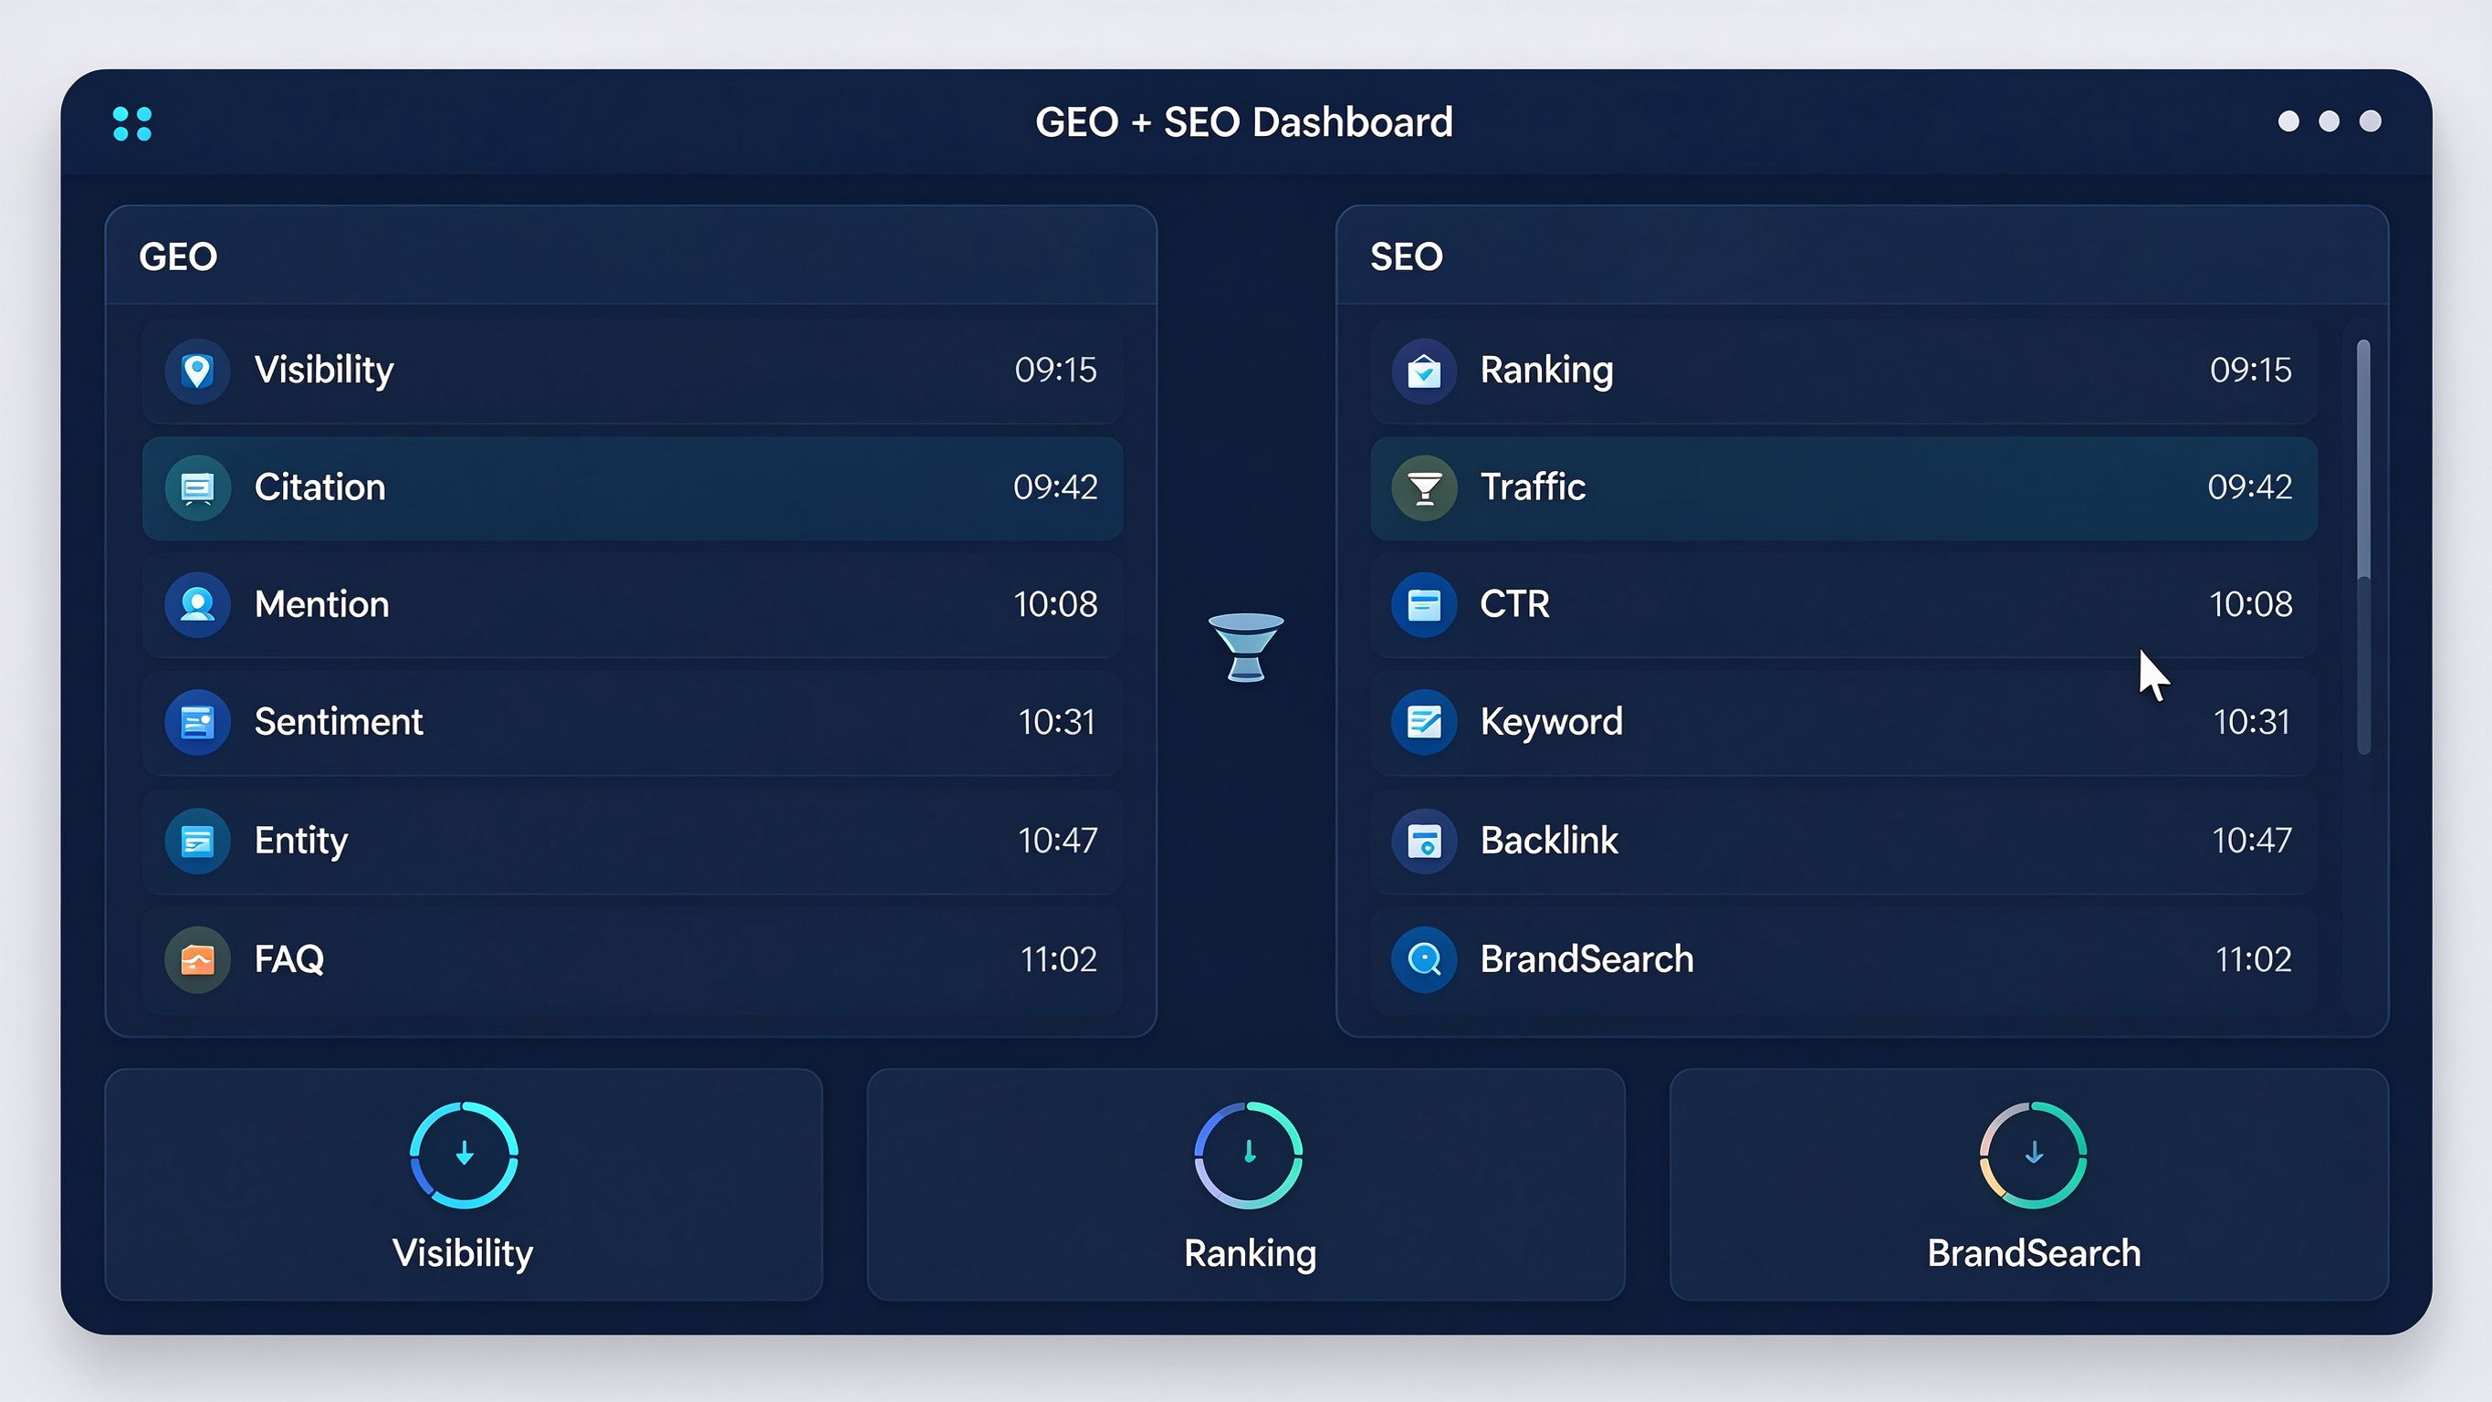Click the Ranking row icon
Screen dimensions: 2492x1402
1424,370
